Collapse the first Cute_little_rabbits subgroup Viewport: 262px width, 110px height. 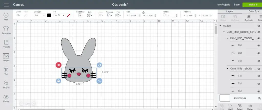227,38
